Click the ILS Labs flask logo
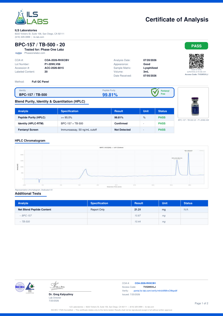Image resolution: width=223 pixels, height=316 pixels. point(31,17)
